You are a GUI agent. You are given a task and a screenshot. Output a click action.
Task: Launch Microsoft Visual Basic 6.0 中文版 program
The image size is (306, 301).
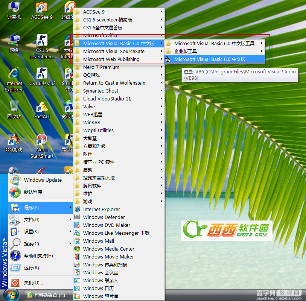(x=215, y=59)
